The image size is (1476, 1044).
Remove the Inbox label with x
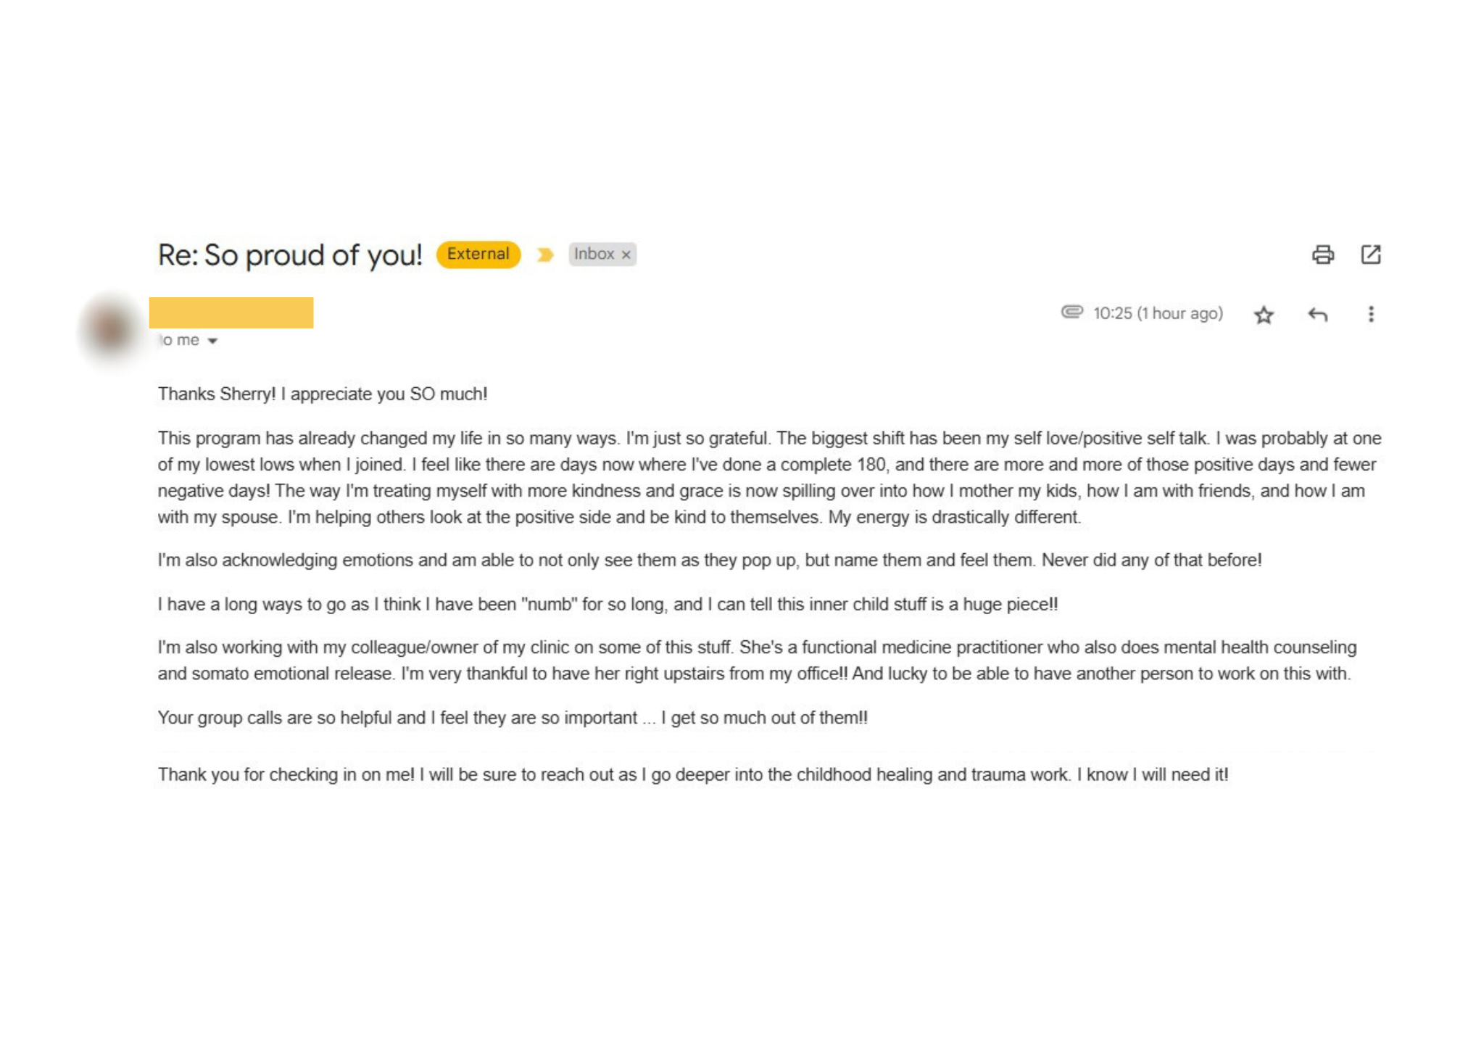click(x=626, y=254)
